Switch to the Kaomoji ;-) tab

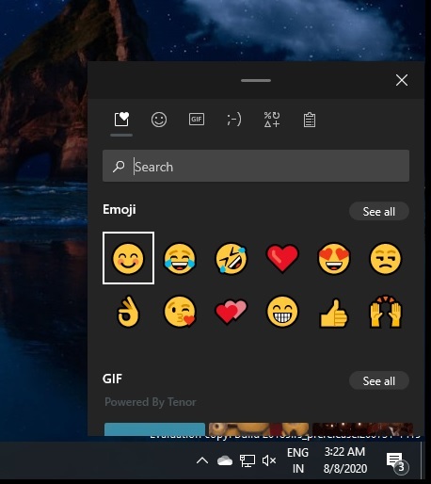(234, 120)
